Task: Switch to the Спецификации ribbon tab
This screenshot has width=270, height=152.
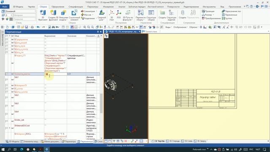Action: click(76, 7)
